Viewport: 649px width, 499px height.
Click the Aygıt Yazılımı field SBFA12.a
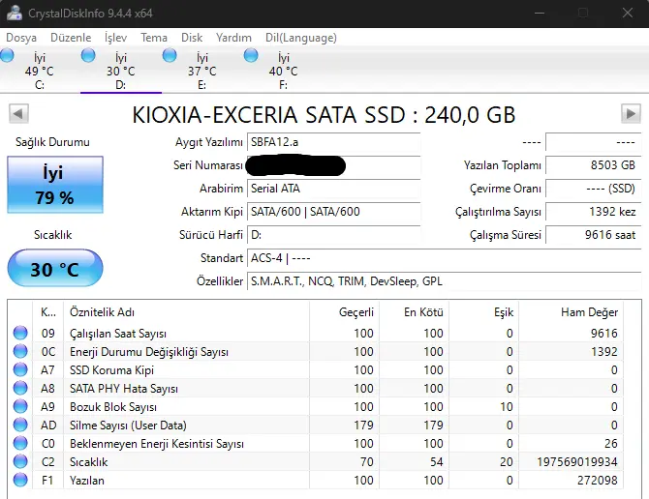click(x=333, y=142)
